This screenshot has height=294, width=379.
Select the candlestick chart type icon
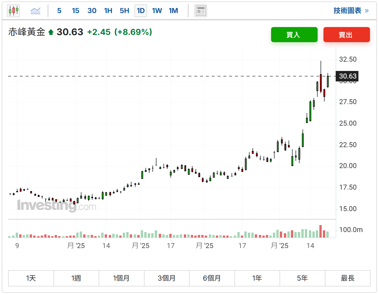13,11
